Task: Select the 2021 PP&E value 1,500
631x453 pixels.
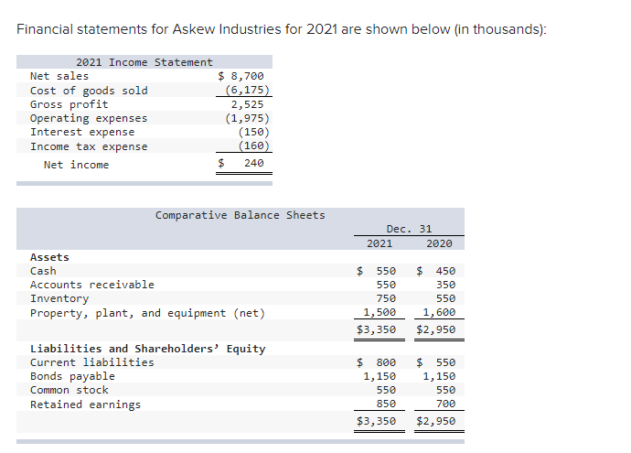Action: click(x=380, y=312)
